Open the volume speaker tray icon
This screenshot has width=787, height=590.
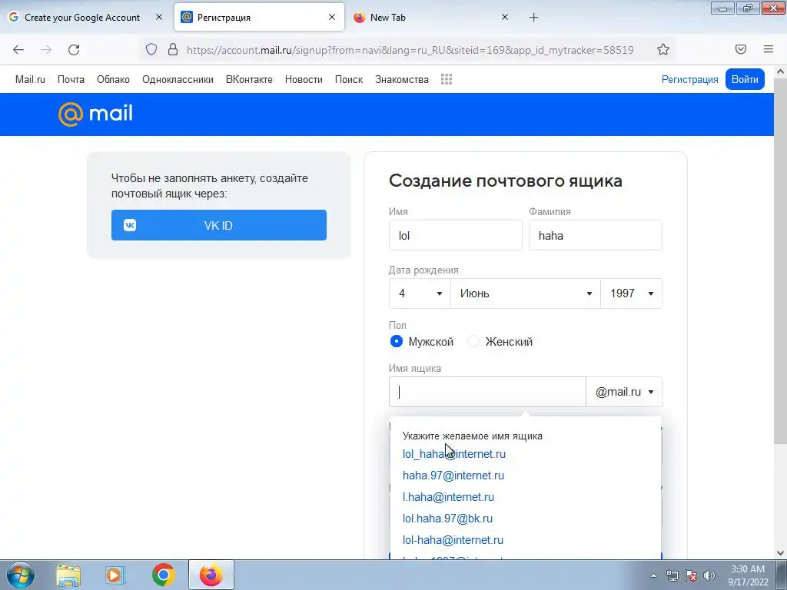pos(709,575)
